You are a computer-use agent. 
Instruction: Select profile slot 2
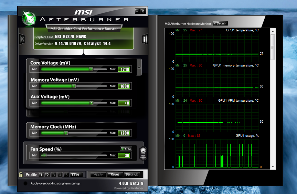click(x=47, y=175)
